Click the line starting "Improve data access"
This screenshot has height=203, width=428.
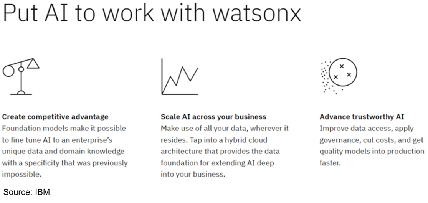point(366,128)
